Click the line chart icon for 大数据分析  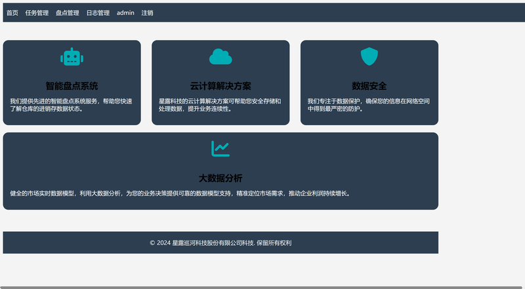[x=220, y=149]
